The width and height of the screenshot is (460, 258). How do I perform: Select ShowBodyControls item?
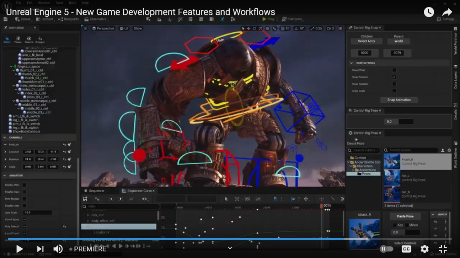pos(24,131)
